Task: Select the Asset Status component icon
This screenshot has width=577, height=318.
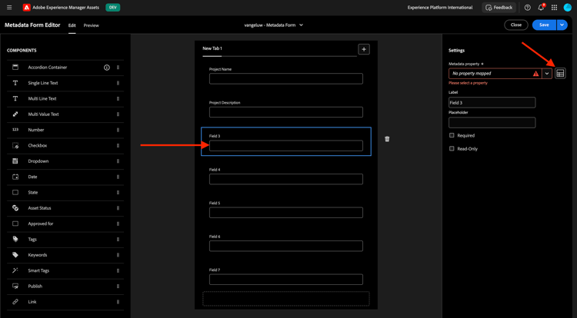Action: tap(15, 208)
